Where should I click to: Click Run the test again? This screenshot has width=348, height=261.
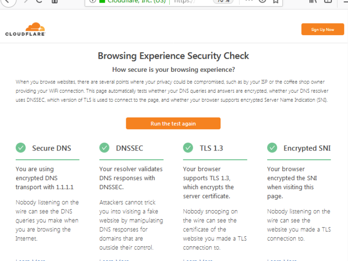coord(173,124)
